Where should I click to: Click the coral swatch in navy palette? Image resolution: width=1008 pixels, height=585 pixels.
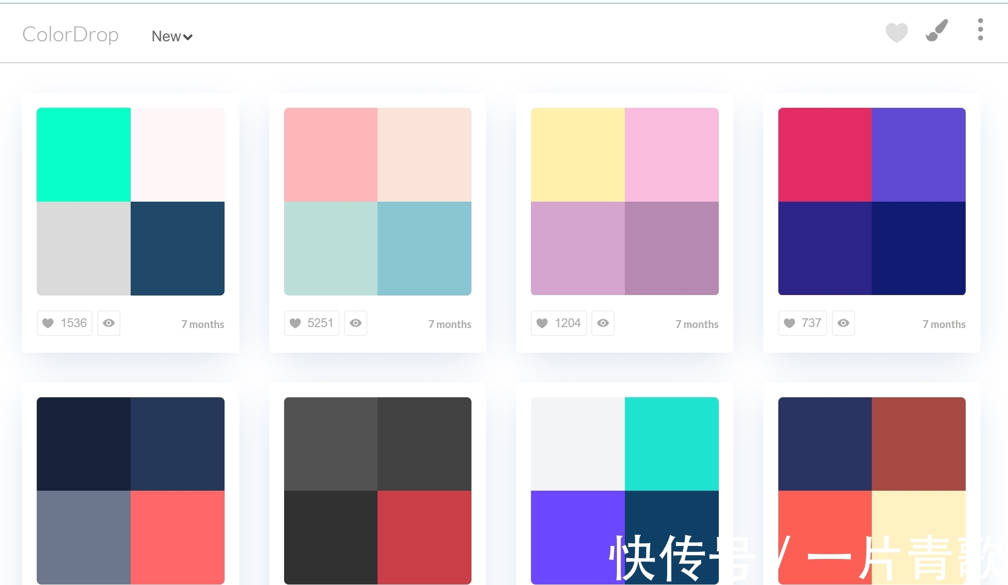point(177,537)
